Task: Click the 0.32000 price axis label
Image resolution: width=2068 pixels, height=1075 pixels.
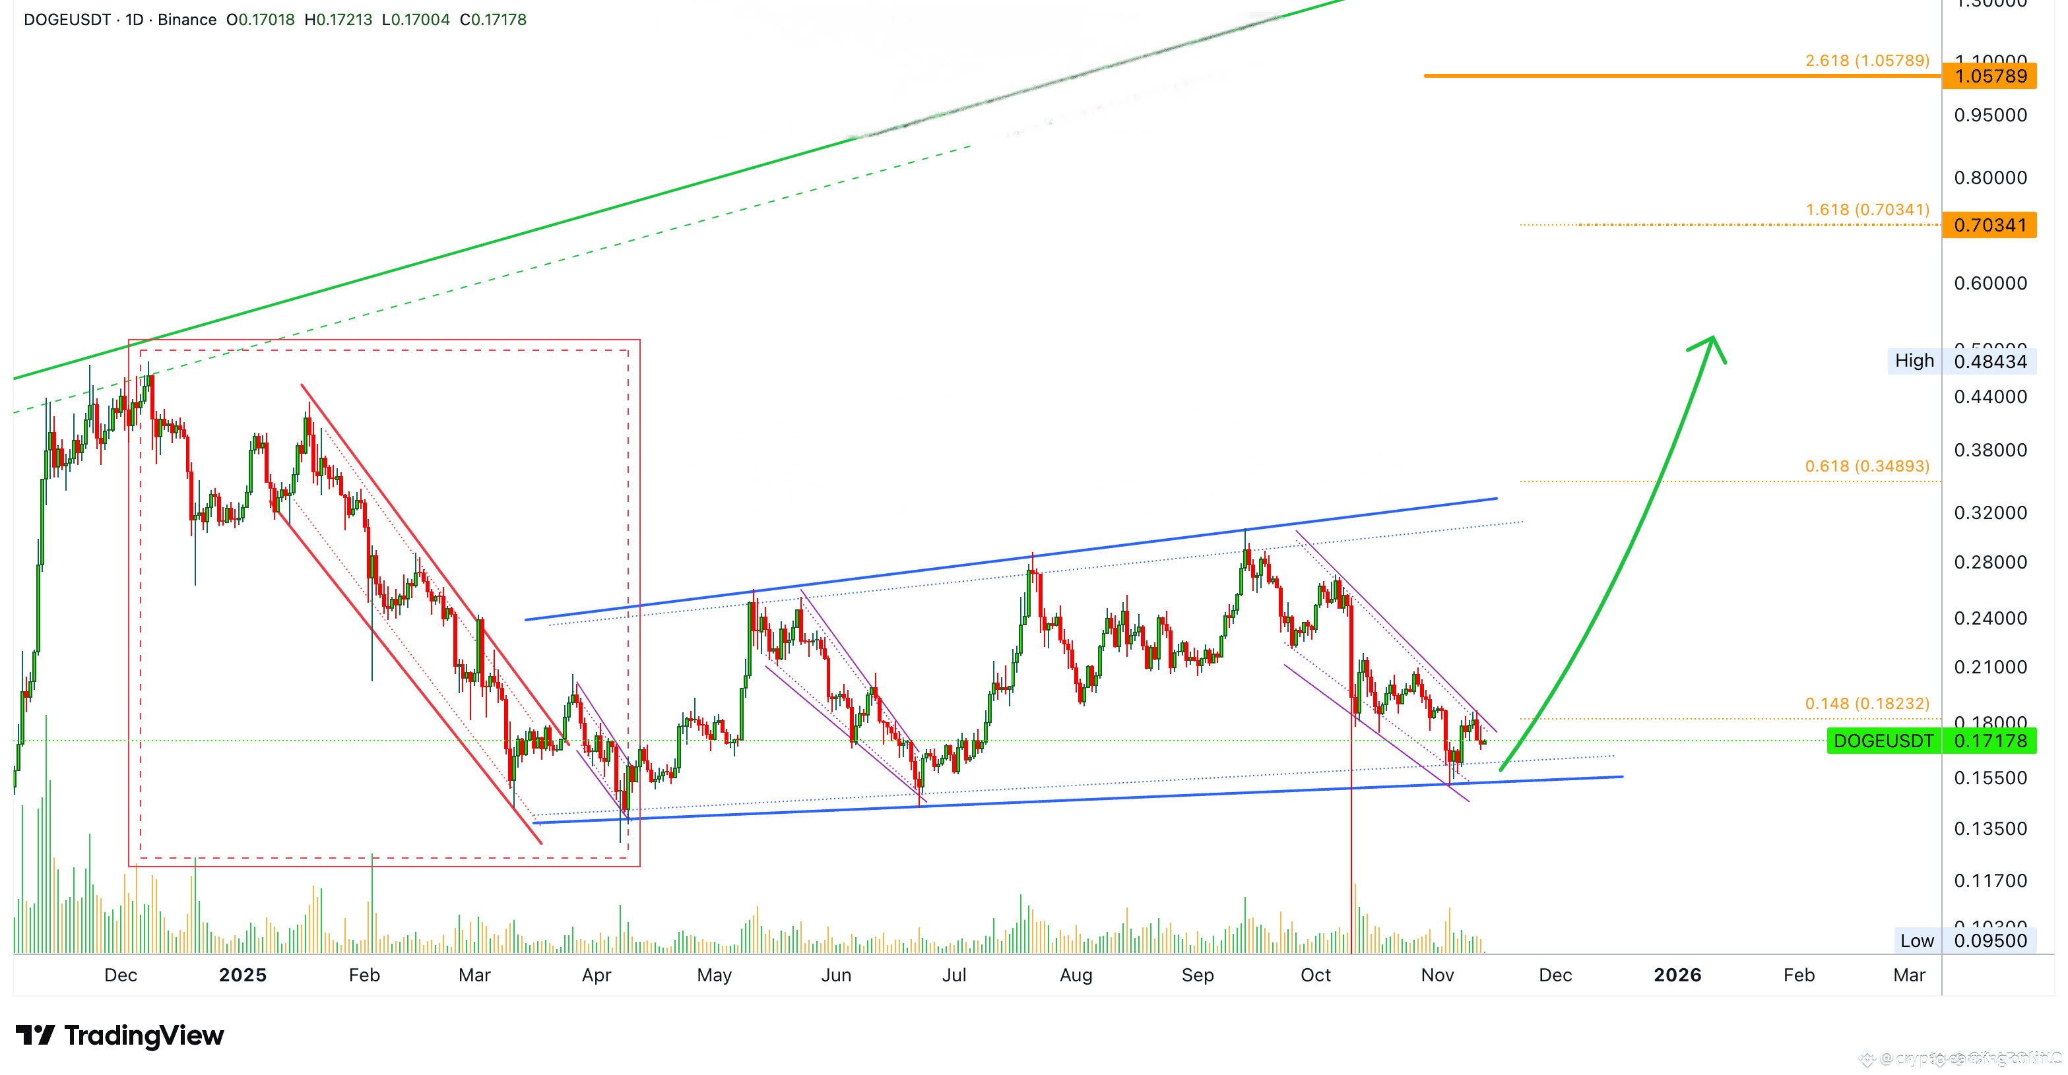Action: (x=1990, y=512)
